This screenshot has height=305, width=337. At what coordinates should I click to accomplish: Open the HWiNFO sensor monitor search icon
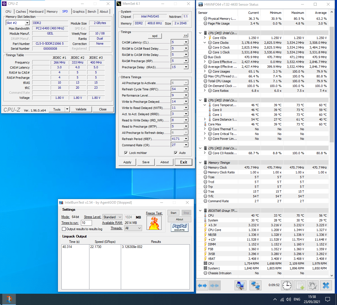tap(240, 286)
